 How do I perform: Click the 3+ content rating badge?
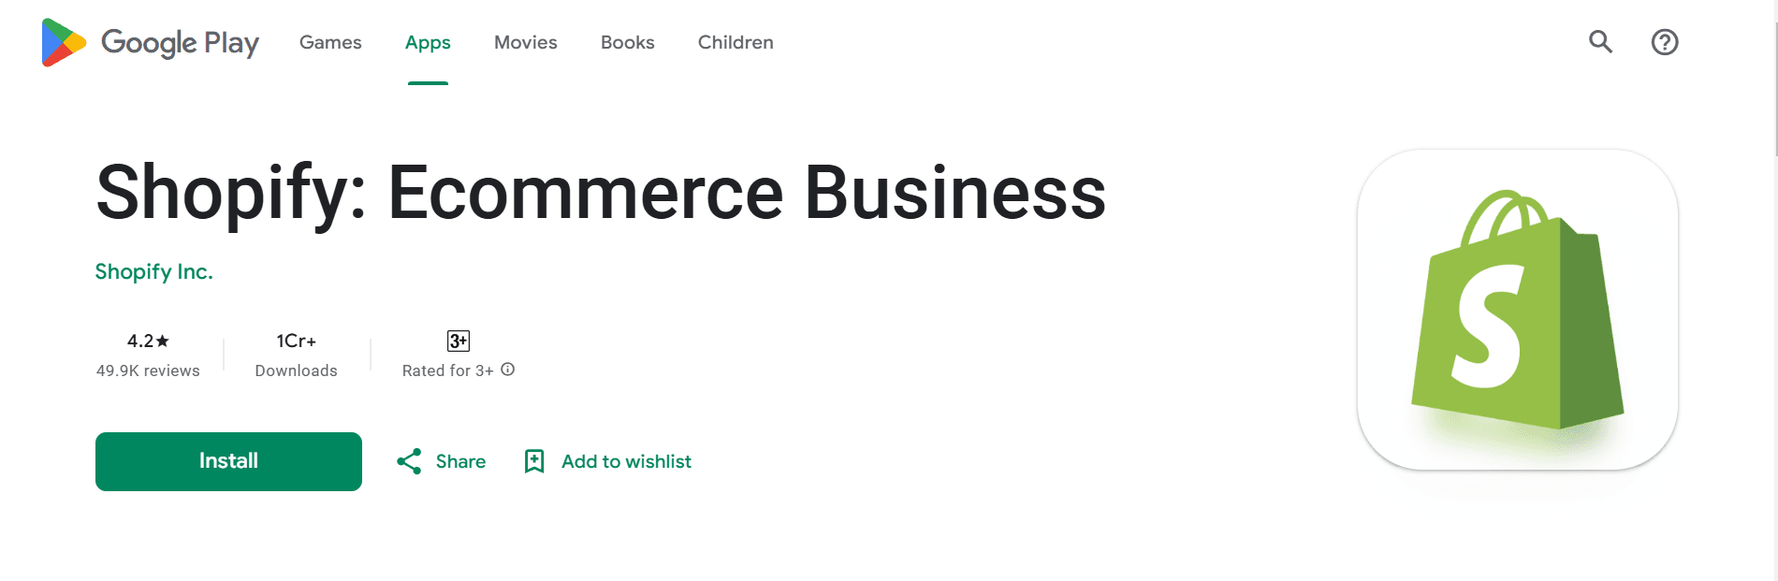458,341
